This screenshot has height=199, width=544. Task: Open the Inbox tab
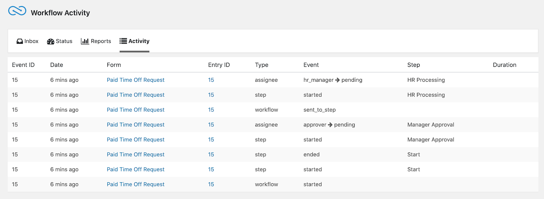(28, 41)
